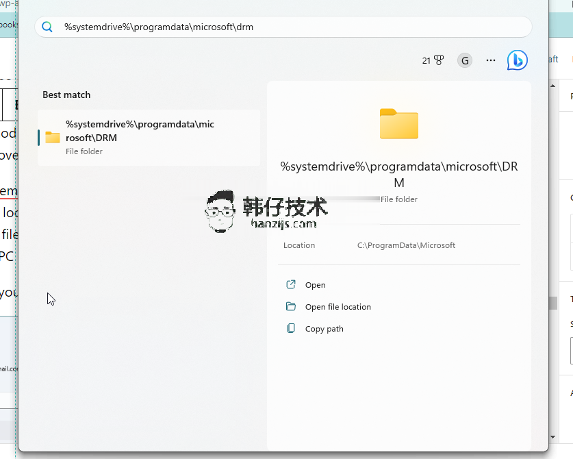Choose Open file location
Image resolution: width=573 pixels, height=459 pixels.
338,307
